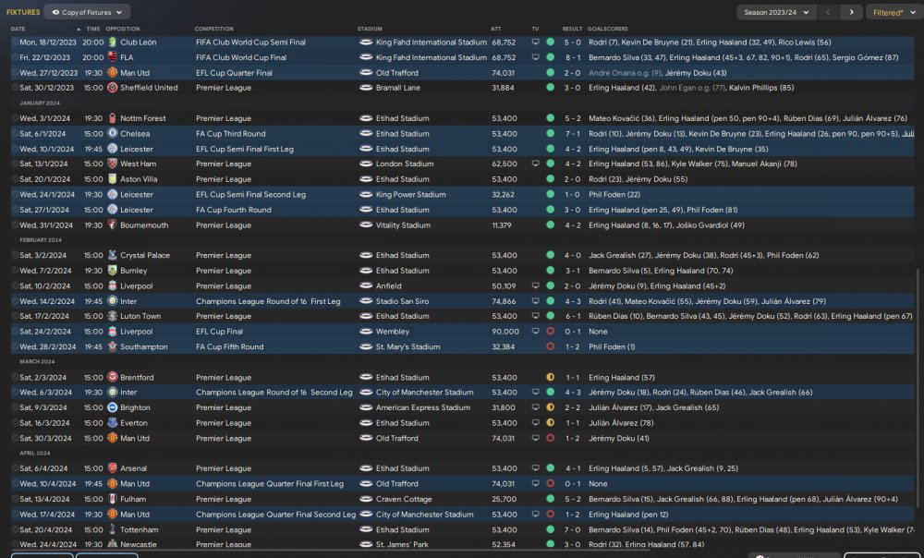The width and height of the screenshot is (924, 558).
Task: Open the Luton Town team link
Action: click(140, 316)
